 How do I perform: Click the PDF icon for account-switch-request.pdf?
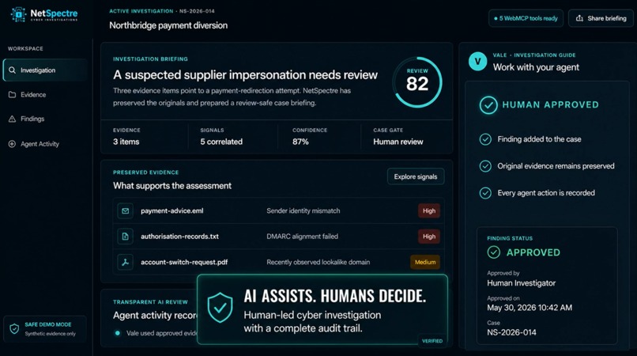(125, 262)
